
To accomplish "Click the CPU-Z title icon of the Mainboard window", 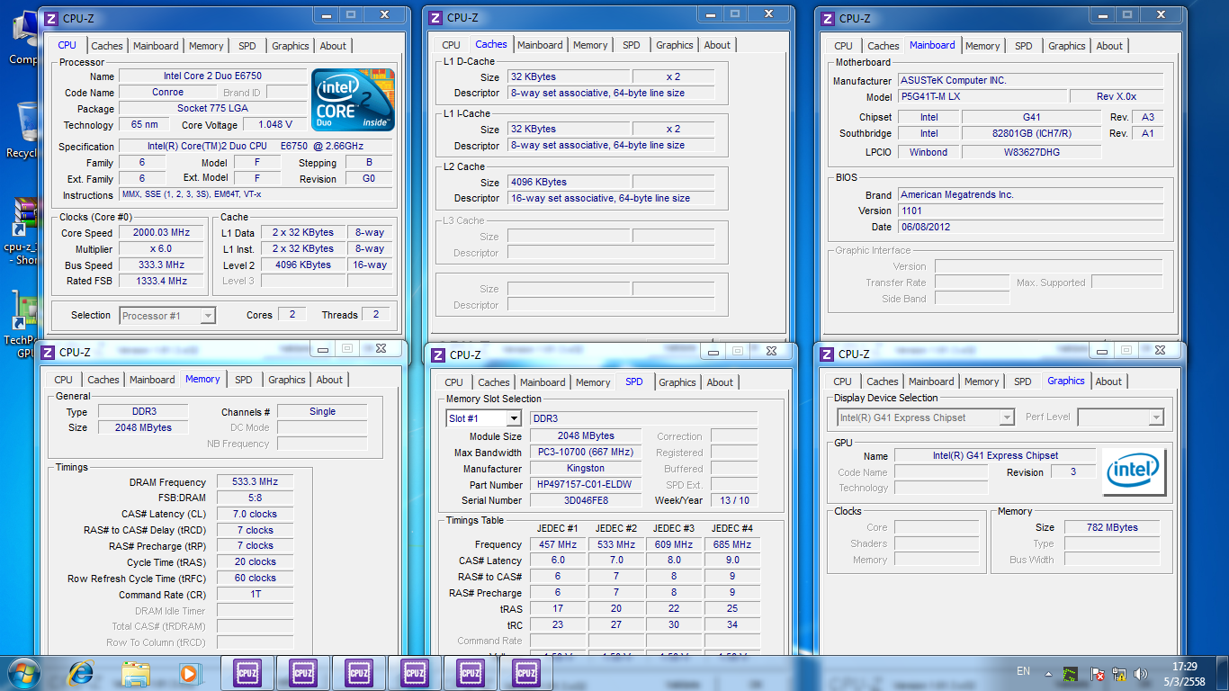I will point(828,18).
